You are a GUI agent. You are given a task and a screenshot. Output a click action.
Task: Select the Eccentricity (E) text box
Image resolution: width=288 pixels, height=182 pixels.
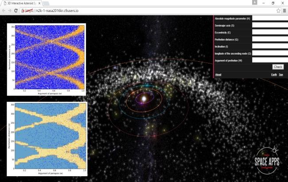[270, 32]
